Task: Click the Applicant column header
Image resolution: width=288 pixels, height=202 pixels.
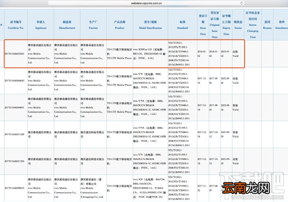Action: click(x=41, y=25)
